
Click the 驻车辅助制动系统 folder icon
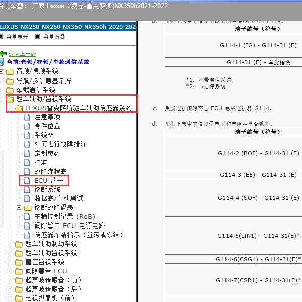[x=19, y=244]
